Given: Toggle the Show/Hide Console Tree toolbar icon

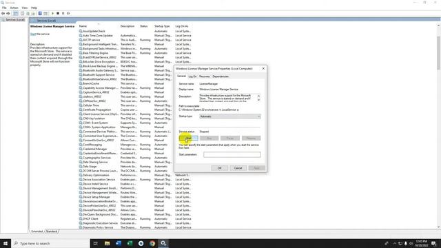Looking at the screenshot, I should (16, 14).
